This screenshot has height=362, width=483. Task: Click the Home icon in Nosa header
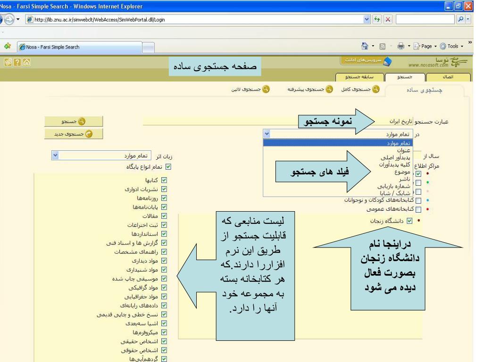point(27,63)
